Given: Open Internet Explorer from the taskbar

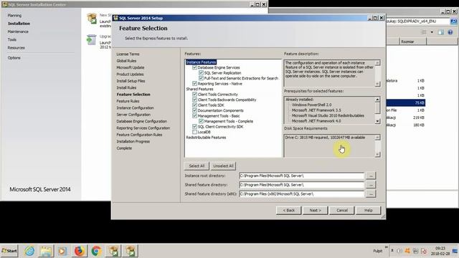Looking at the screenshot, I should pos(29,251).
